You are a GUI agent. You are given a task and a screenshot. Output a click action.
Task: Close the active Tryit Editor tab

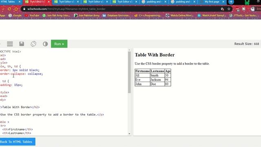[x=49, y=2]
